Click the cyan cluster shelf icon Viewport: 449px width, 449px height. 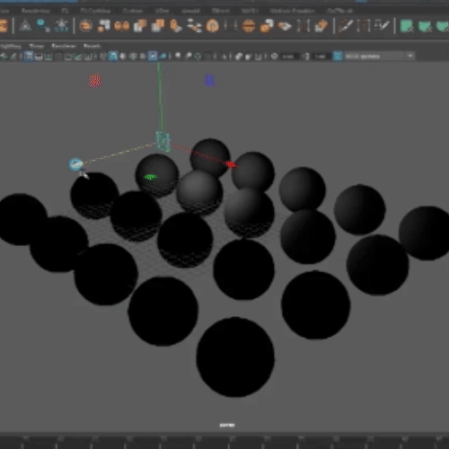[42, 25]
